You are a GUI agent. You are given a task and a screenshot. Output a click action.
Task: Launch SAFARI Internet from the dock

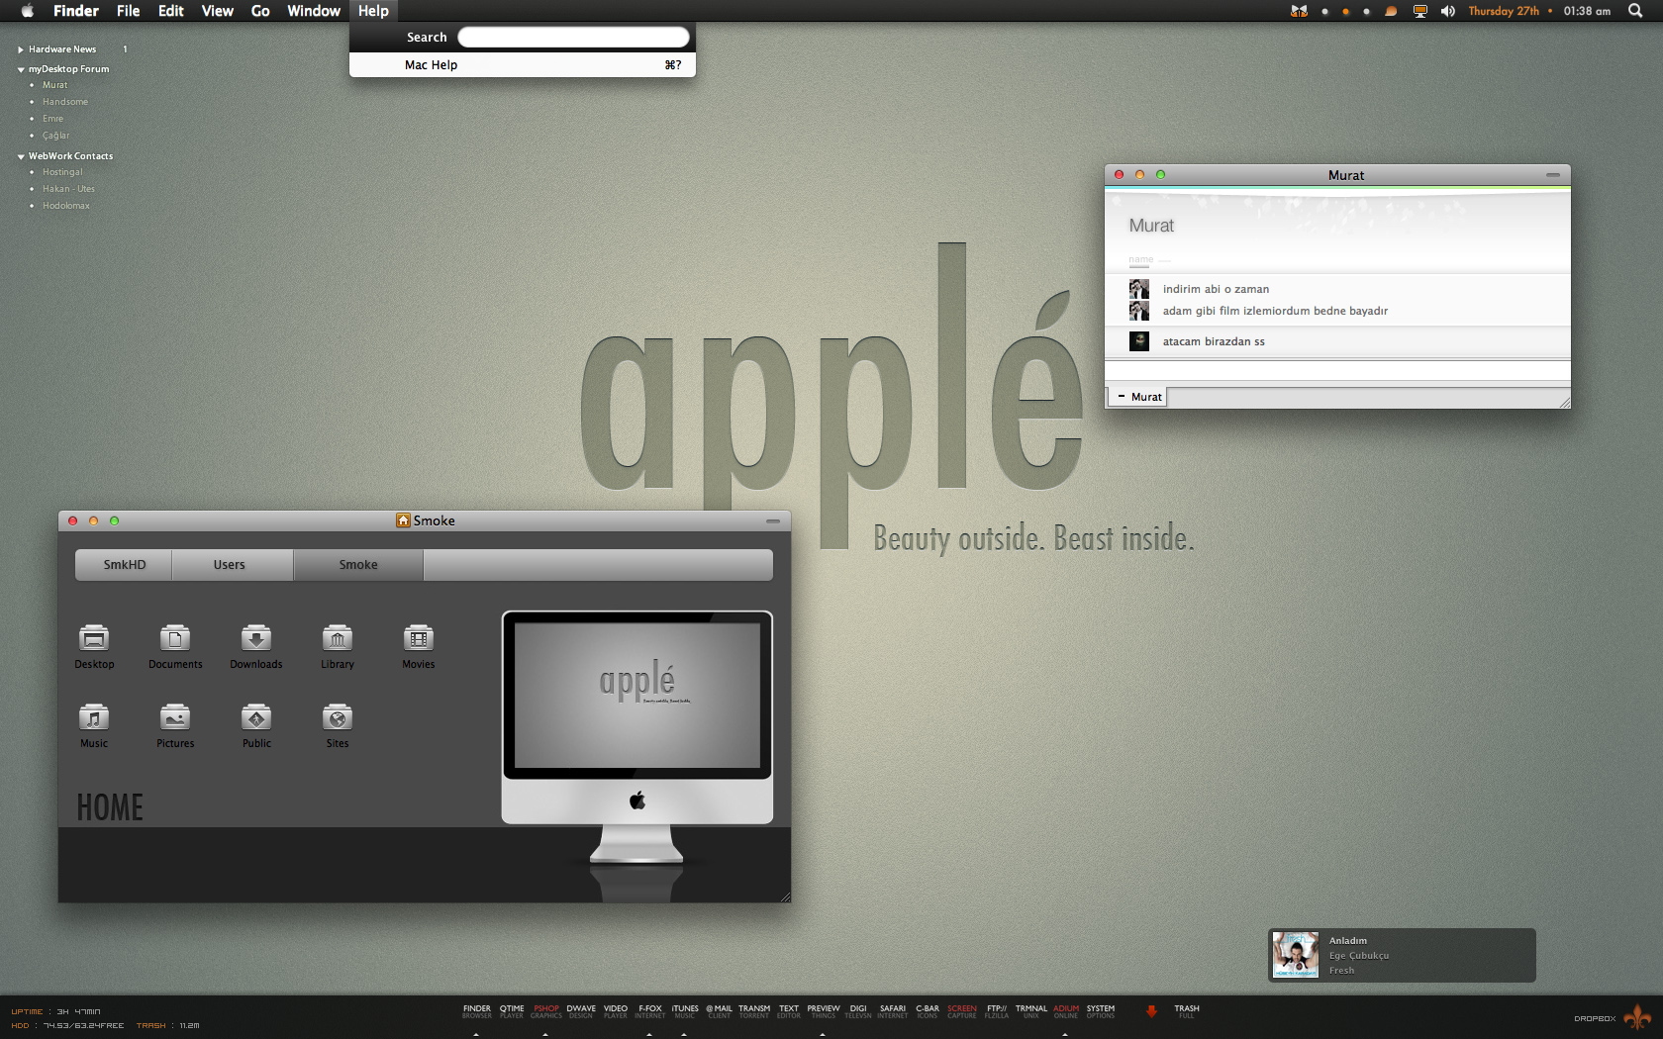(893, 1011)
